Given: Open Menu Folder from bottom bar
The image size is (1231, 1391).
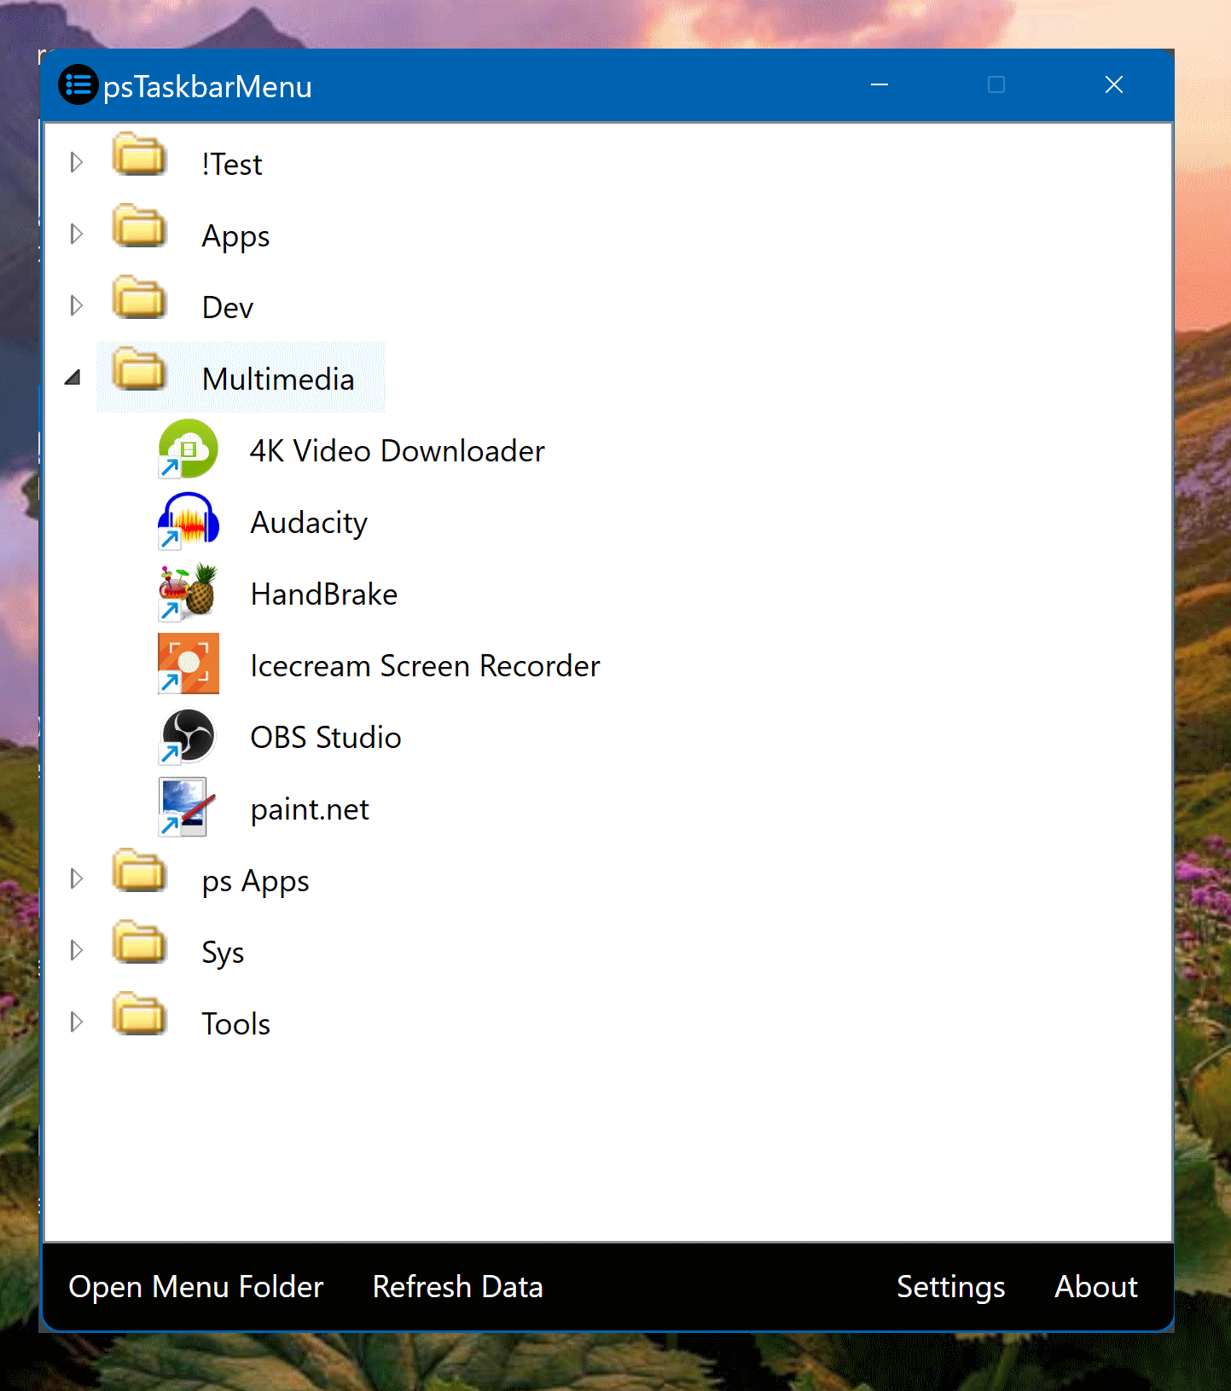Looking at the screenshot, I should 196,1287.
